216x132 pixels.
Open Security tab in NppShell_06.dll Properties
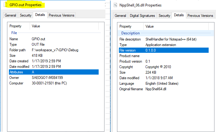click(165, 16)
